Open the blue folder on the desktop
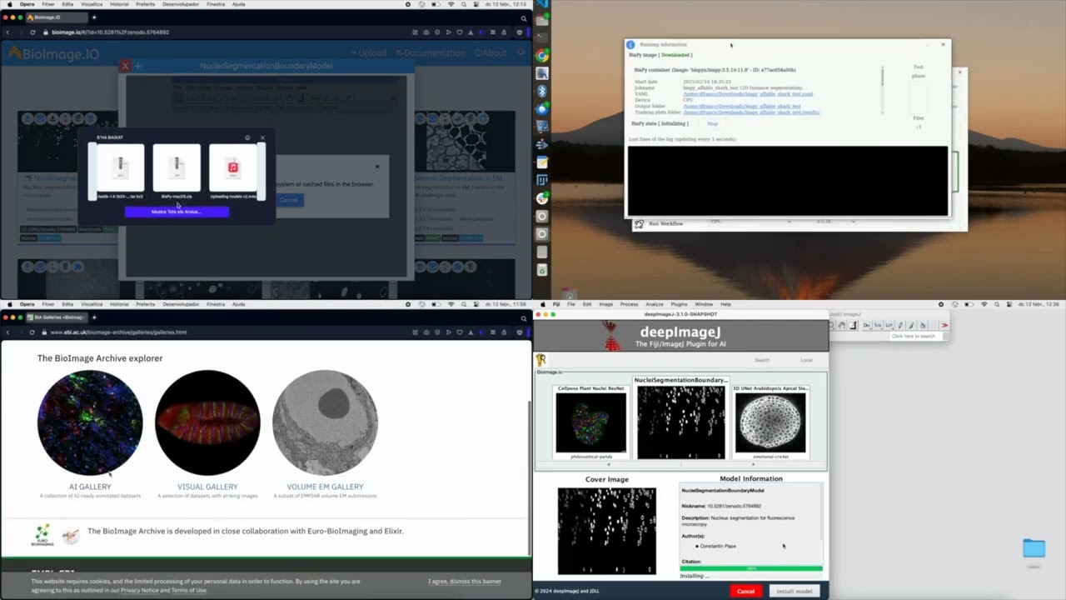Image resolution: width=1066 pixels, height=600 pixels. coord(1034,547)
